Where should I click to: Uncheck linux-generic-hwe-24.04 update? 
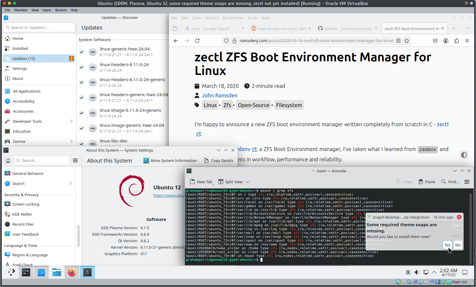tap(81, 52)
